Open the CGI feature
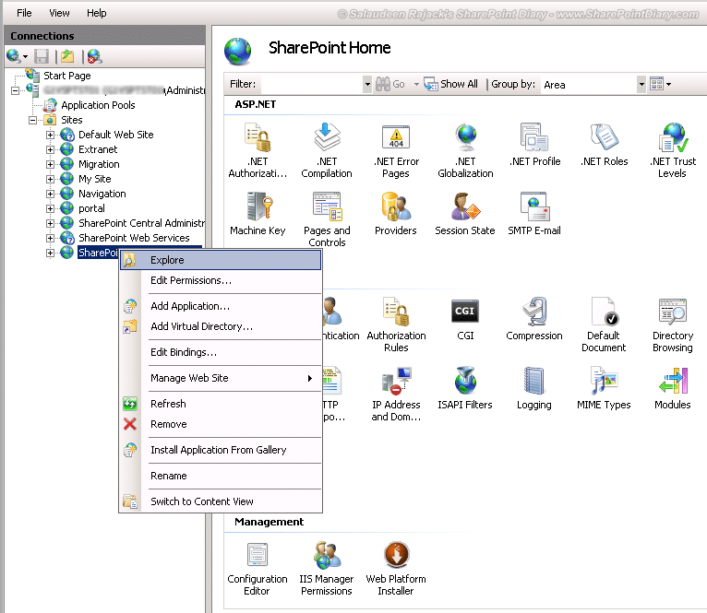This screenshot has height=613, width=707. [x=465, y=319]
